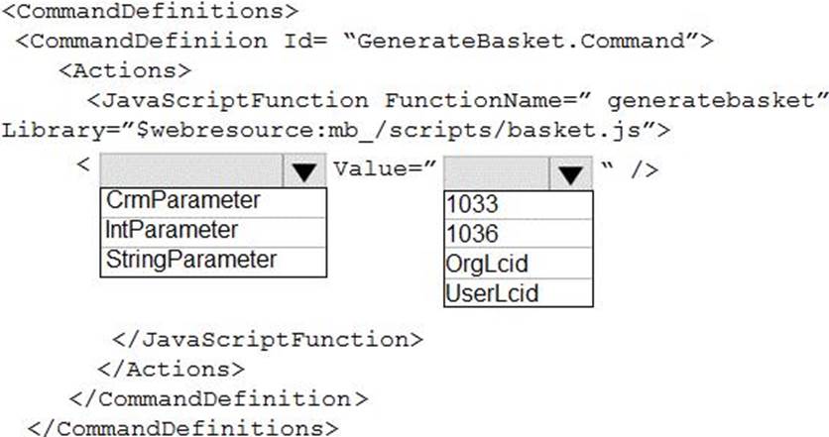Image resolution: width=829 pixels, height=437 pixels.
Task: Click the opening Actions tag
Action: [125, 71]
